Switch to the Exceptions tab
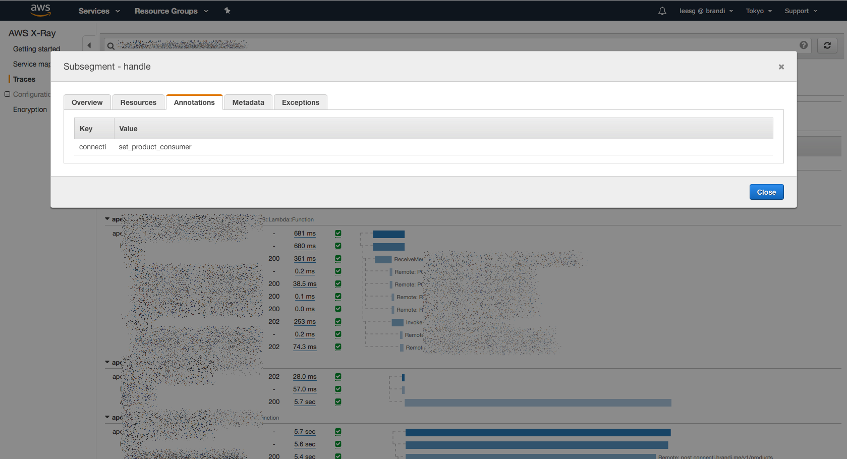This screenshot has width=847, height=459. (300, 102)
